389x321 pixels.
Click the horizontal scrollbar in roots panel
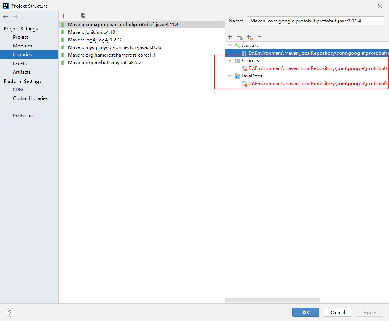(272, 300)
